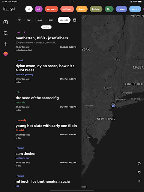Open the calendar date picker icon
Viewport: 144px width, 192px height.
[75, 20]
